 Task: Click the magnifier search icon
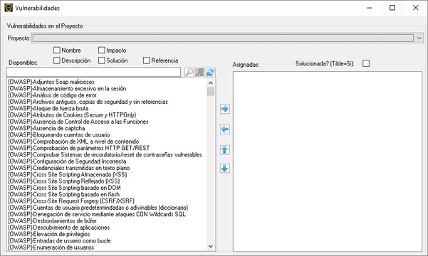(x=189, y=73)
